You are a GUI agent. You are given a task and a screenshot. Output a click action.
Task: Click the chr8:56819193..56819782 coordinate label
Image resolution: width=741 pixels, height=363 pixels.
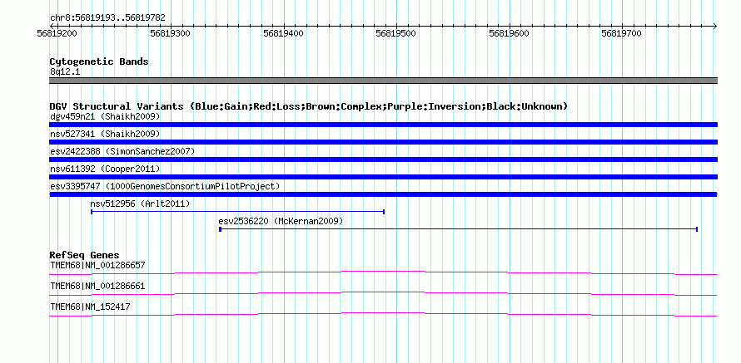coord(107,17)
